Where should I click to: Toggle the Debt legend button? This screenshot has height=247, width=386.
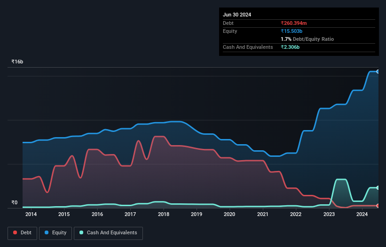tap(23, 233)
